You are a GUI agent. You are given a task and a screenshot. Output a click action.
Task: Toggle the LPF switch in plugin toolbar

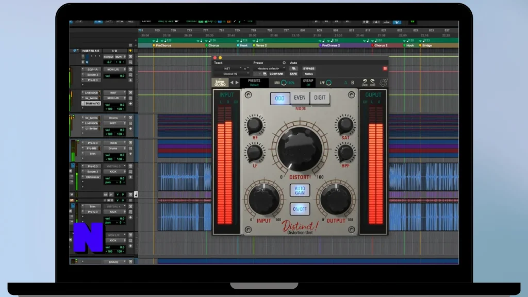pos(328,82)
